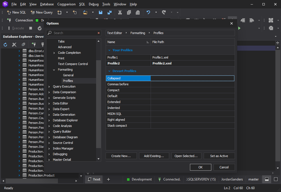Click the split horizontal layout icon in status bar
The image size is (281, 192).
[x=267, y=179]
